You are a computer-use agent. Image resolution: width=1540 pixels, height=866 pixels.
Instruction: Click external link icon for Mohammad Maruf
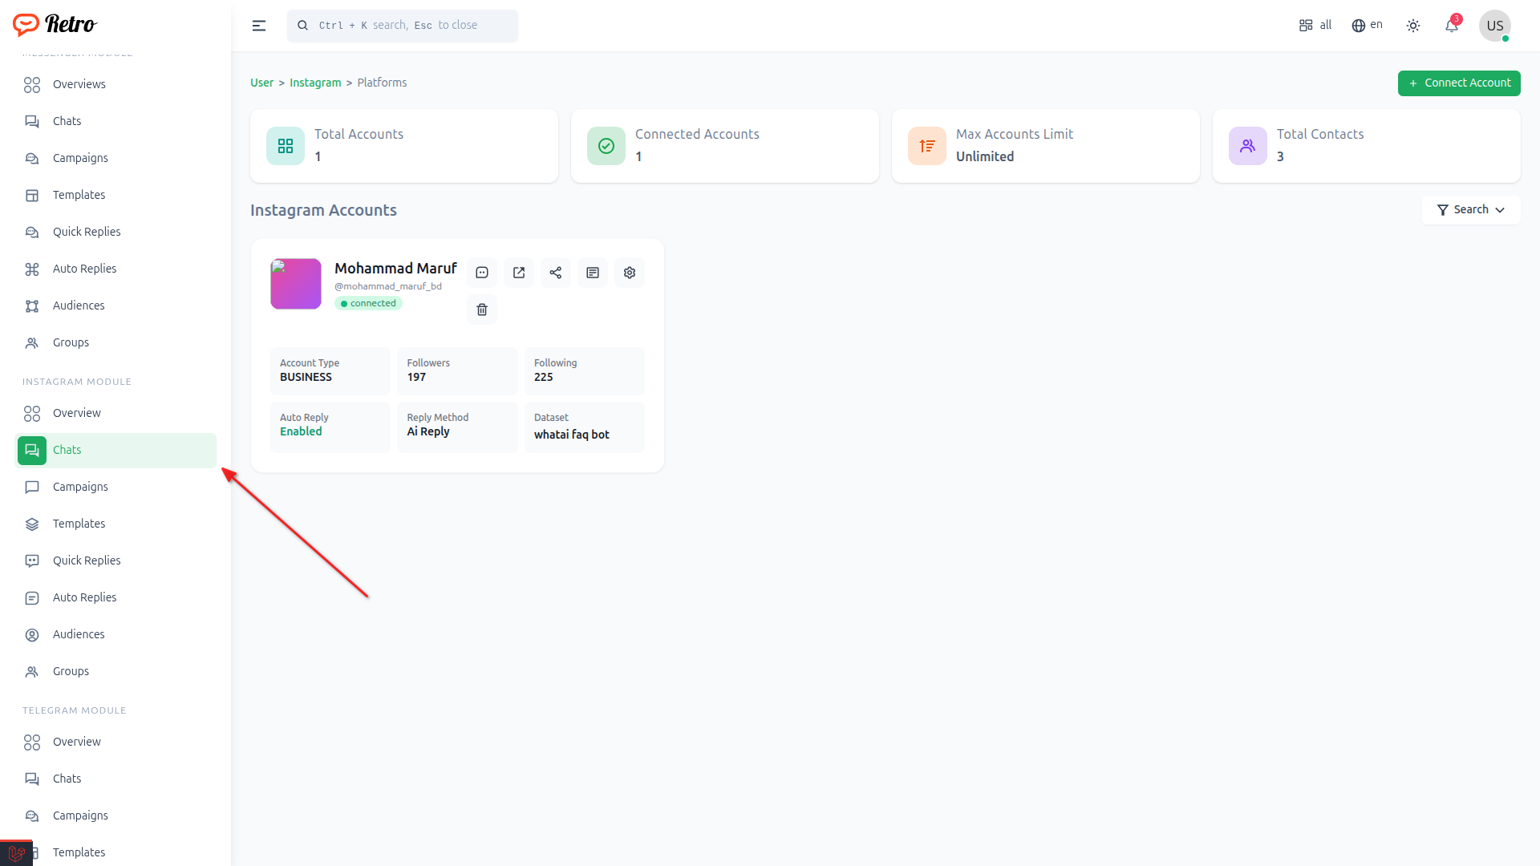[519, 273]
